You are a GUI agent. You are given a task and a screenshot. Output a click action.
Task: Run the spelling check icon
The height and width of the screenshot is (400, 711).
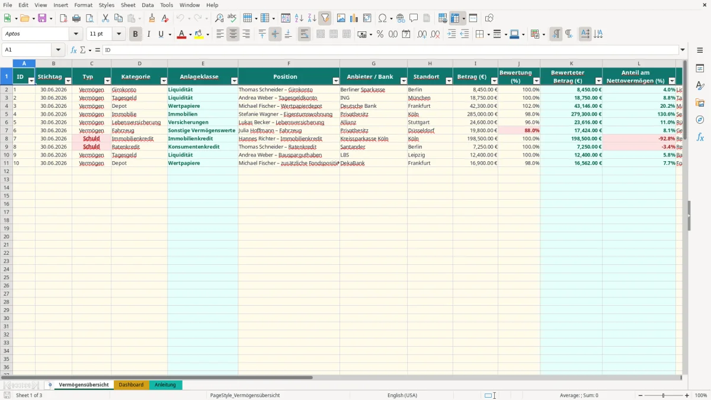pos(232,18)
